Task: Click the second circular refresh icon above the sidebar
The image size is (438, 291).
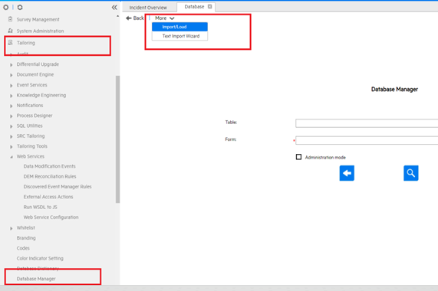Action: (20, 7)
